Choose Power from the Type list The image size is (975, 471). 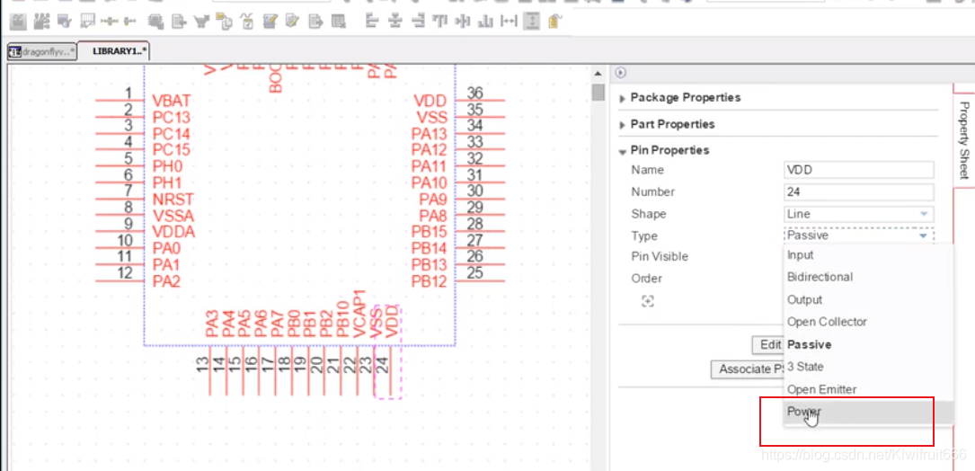804,412
